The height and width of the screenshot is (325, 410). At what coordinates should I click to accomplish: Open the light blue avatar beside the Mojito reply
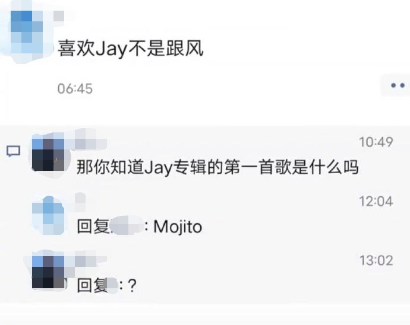(x=48, y=215)
